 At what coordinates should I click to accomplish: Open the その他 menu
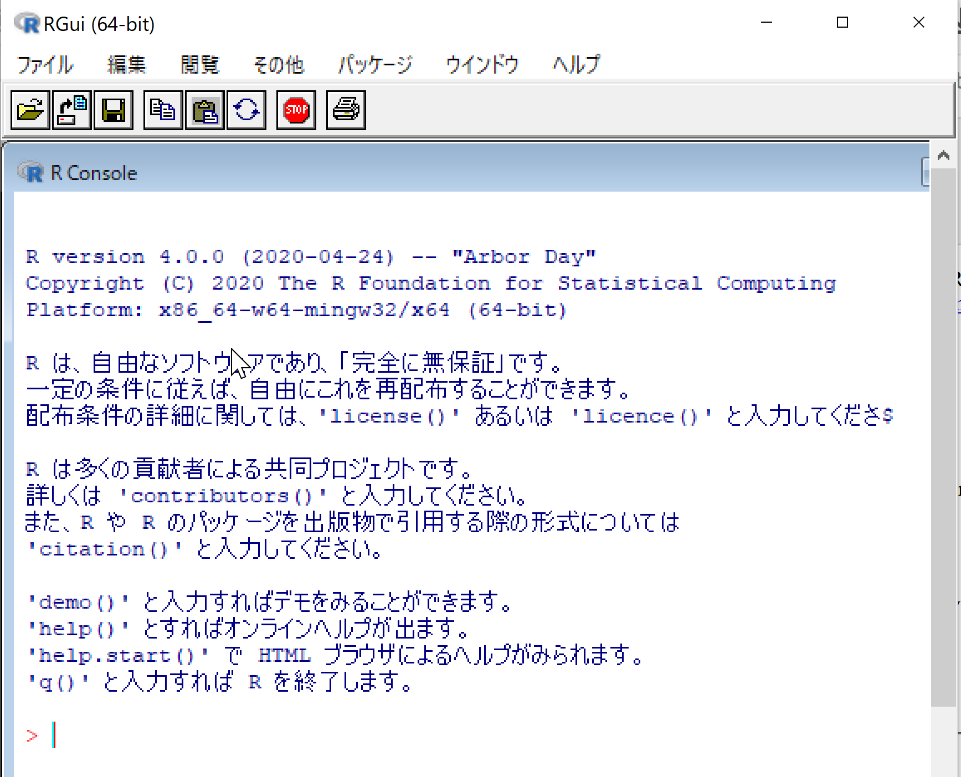279,65
